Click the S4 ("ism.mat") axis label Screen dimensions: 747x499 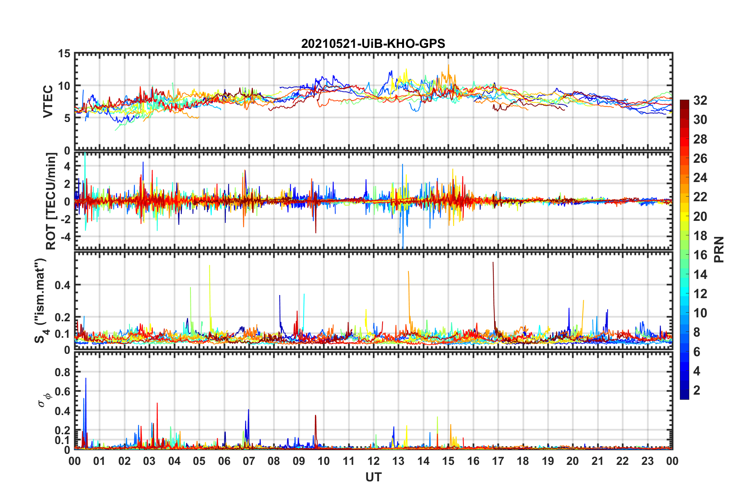pyautogui.click(x=40, y=300)
